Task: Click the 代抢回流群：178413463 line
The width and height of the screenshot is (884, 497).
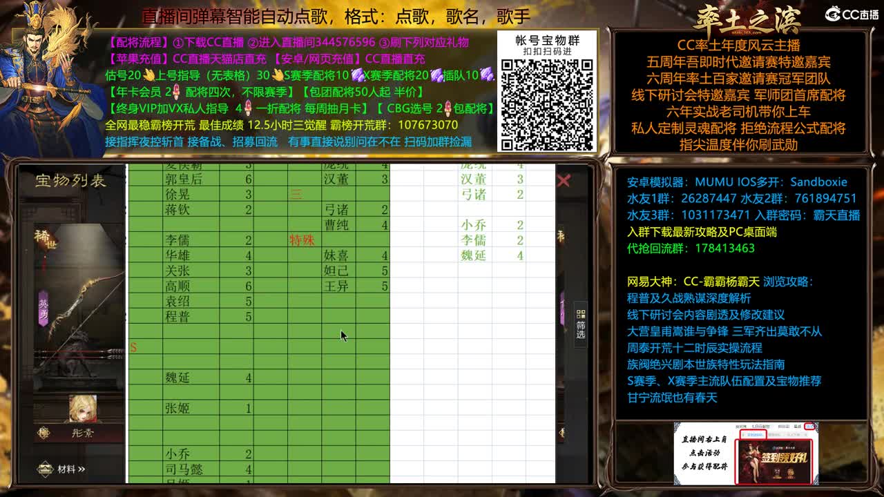Action: pyautogui.click(x=691, y=248)
